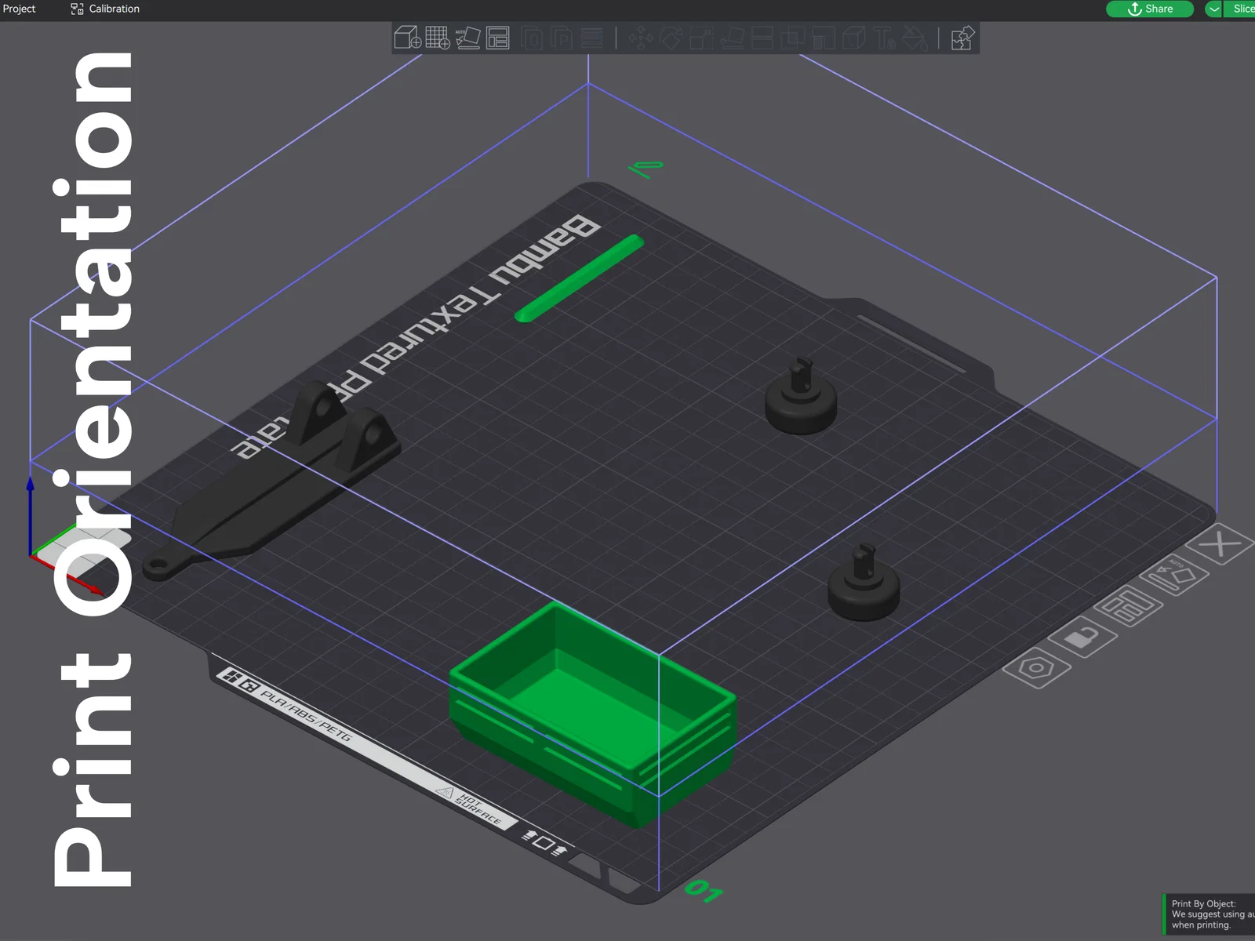Select the Text Shape tool
1255x941 pixels.
(884, 38)
